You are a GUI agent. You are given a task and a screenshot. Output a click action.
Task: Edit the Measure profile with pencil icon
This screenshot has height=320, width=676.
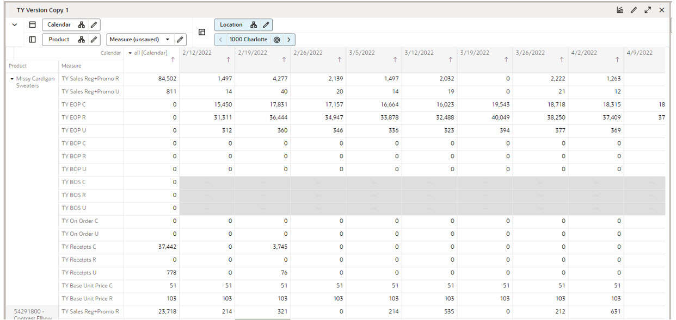pyautogui.click(x=180, y=40)
